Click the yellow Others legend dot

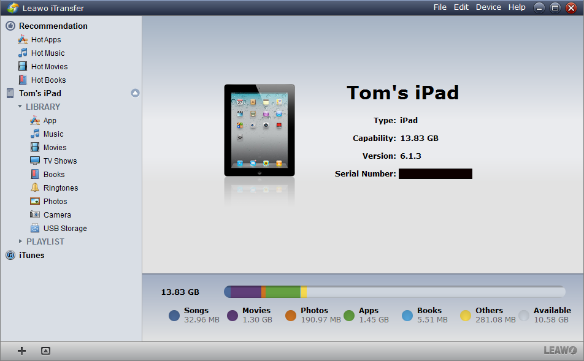pyautogui.click(x=466, y=316)
